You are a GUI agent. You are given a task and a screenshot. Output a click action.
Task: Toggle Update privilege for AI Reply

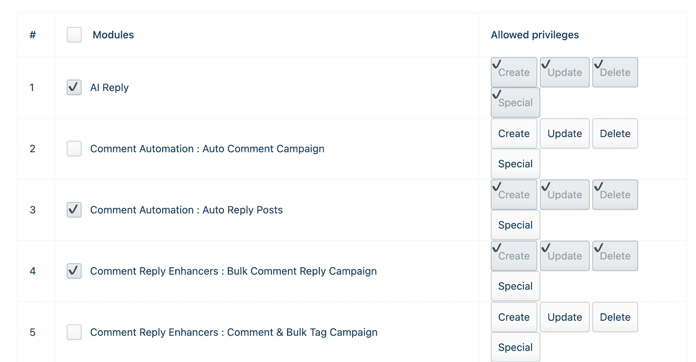pyautogui.click(x=565, y=72)
